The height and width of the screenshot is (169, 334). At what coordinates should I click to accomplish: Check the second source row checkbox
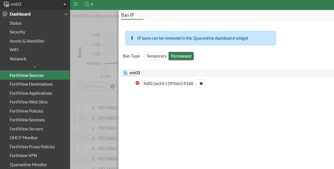coord(82,118)
